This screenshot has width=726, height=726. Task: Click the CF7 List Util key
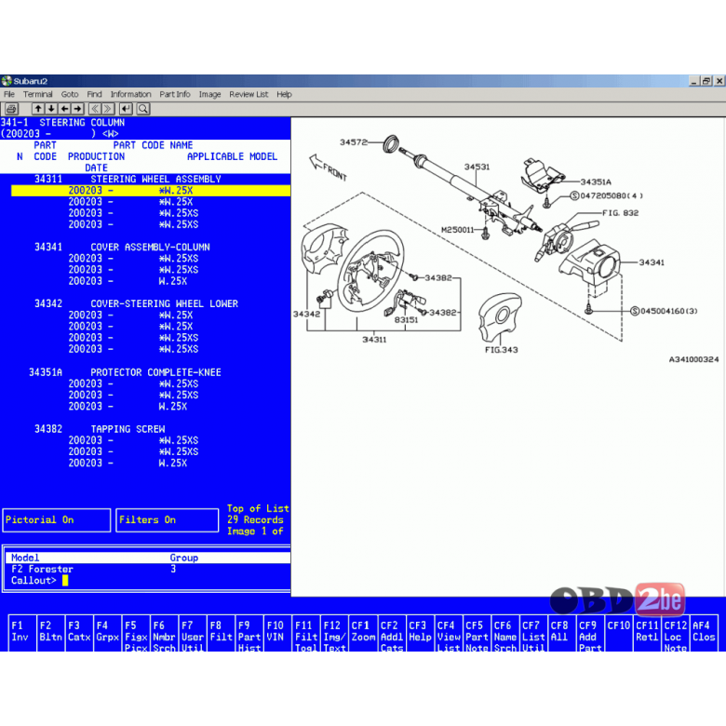tap(533, 633)
